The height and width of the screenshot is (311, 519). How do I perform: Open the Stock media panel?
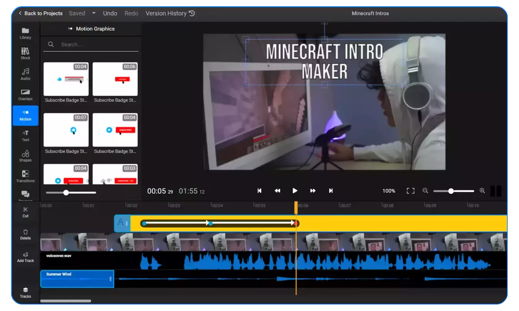pos(25,54)
